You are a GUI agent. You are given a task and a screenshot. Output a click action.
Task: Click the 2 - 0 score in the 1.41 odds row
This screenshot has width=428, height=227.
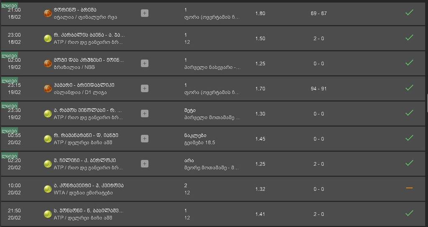tap(319, 214)
